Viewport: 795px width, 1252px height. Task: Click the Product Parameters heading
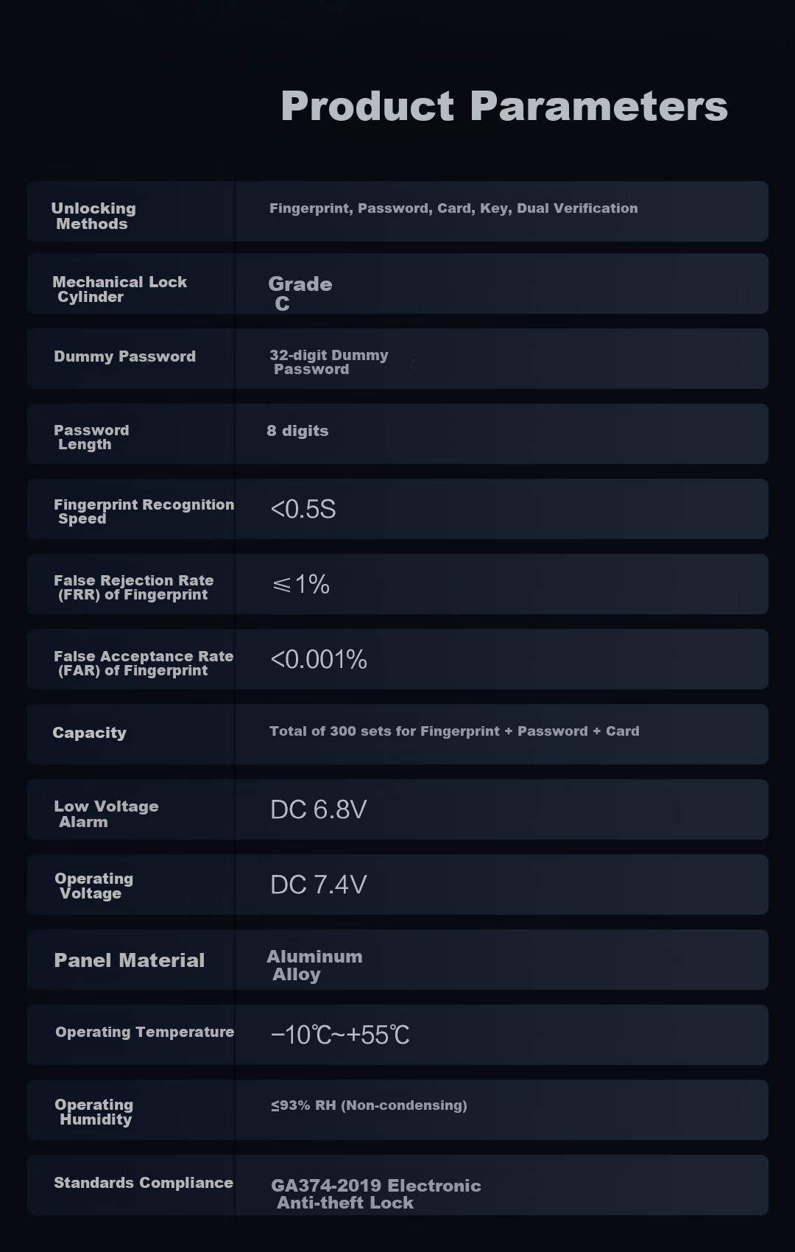(504, 107)
